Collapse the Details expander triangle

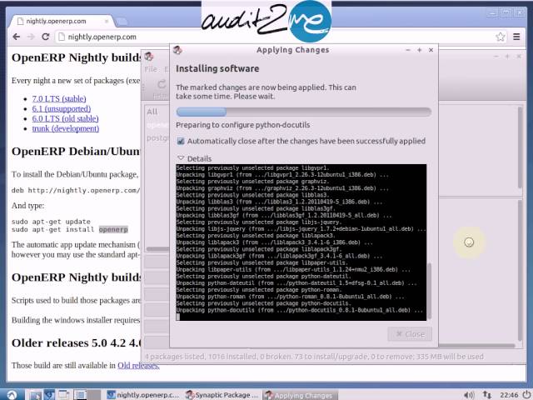click(x=181, y=158)
